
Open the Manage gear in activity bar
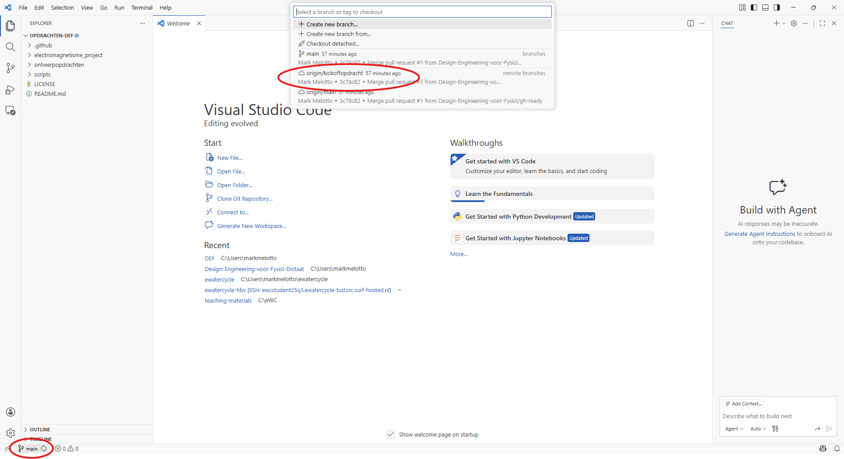click(x=11, y=433)
